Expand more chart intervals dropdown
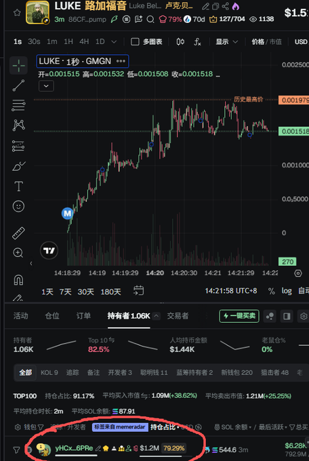This screenshot has height=461, width=309. (114, 42)
